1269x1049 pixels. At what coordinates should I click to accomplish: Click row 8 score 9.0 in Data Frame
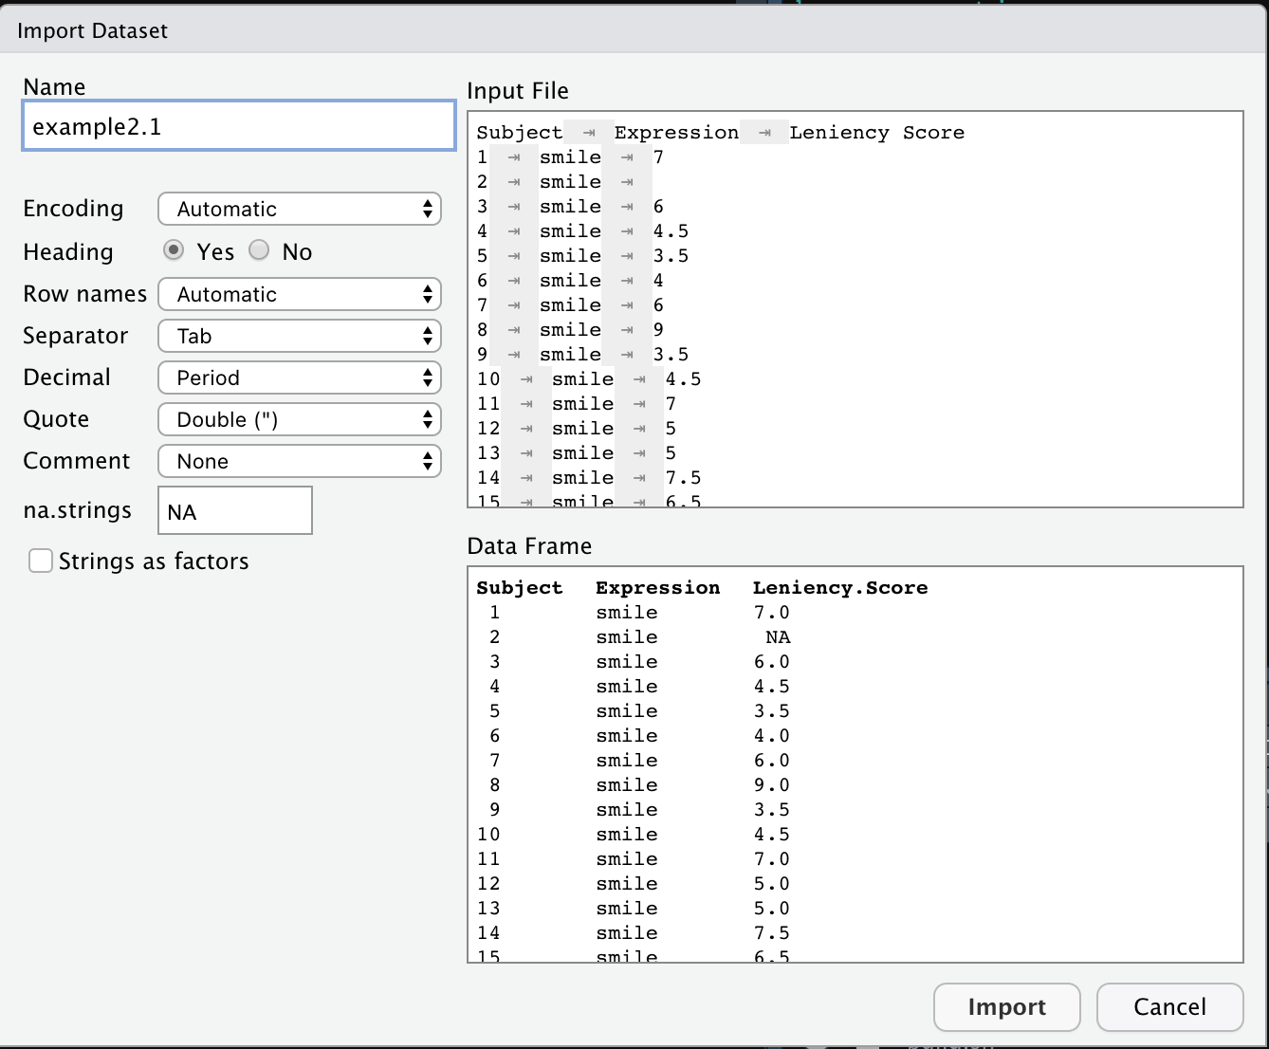(x=771, y=785)
